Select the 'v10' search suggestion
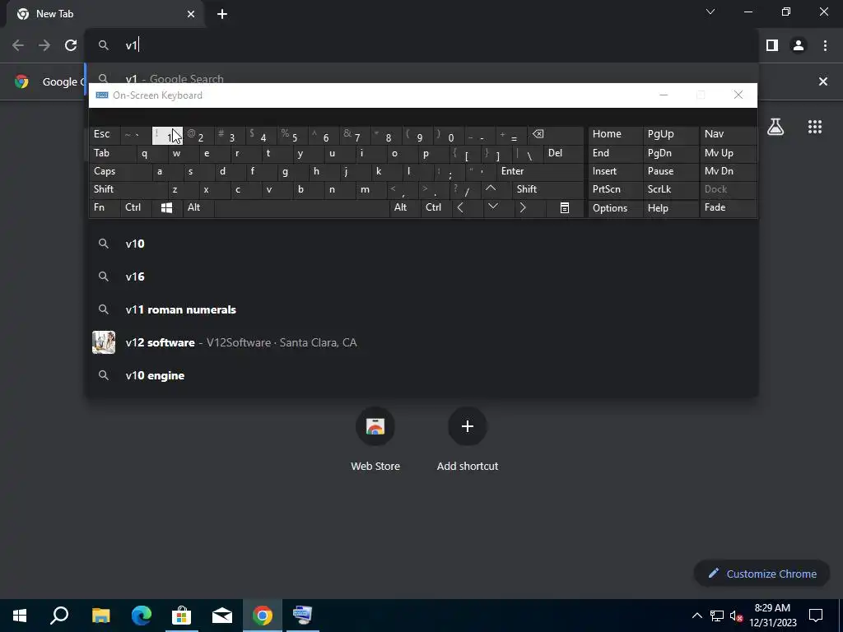Viewport: 843px width, 632px height. pyautogui.click(x=422, y=244)
